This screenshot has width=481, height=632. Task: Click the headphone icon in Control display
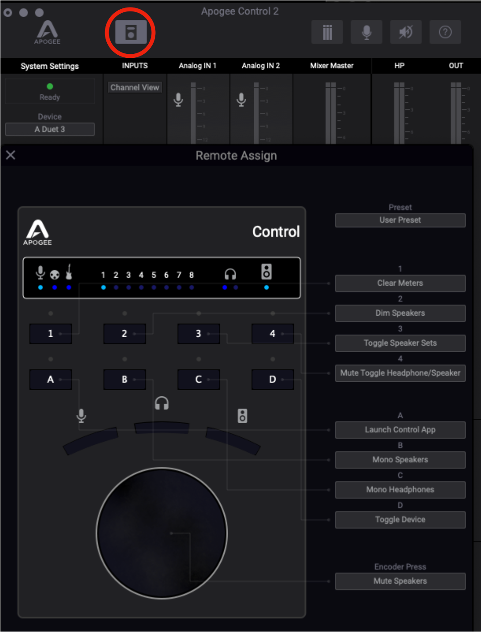pyautogui.click(x=230, y=275)
